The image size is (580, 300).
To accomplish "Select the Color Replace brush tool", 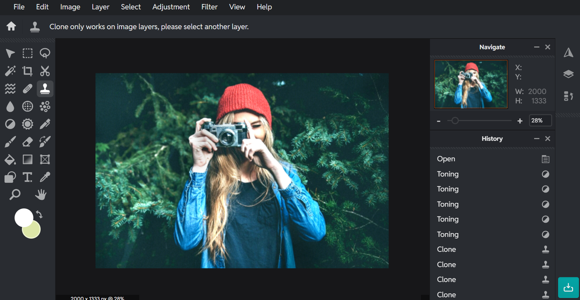I will [45, 142].
